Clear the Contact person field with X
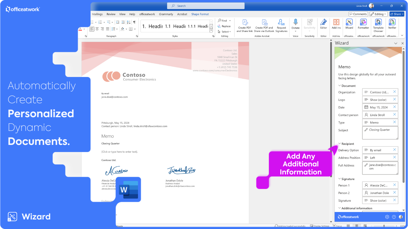 (x=395, y=114)
